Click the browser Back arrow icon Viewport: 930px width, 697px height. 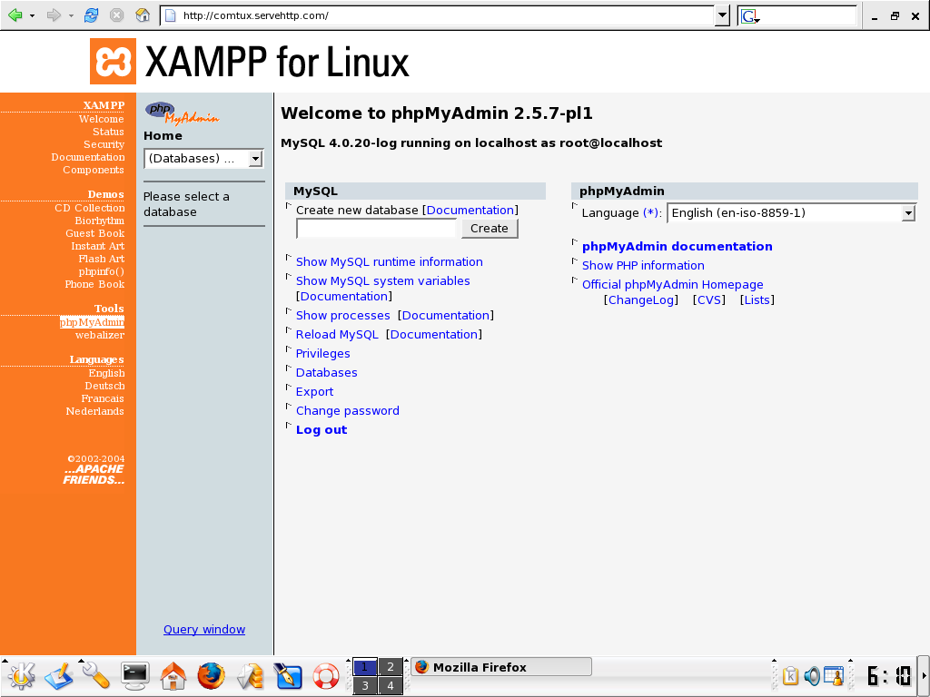click(15, 15)
